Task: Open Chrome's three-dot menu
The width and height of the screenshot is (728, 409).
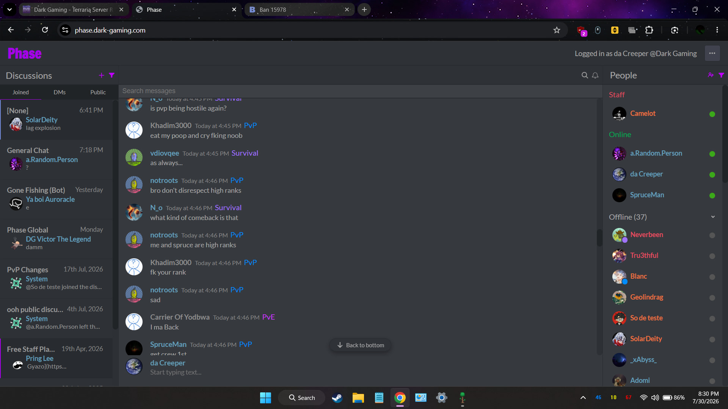Action: click(717, 30)
